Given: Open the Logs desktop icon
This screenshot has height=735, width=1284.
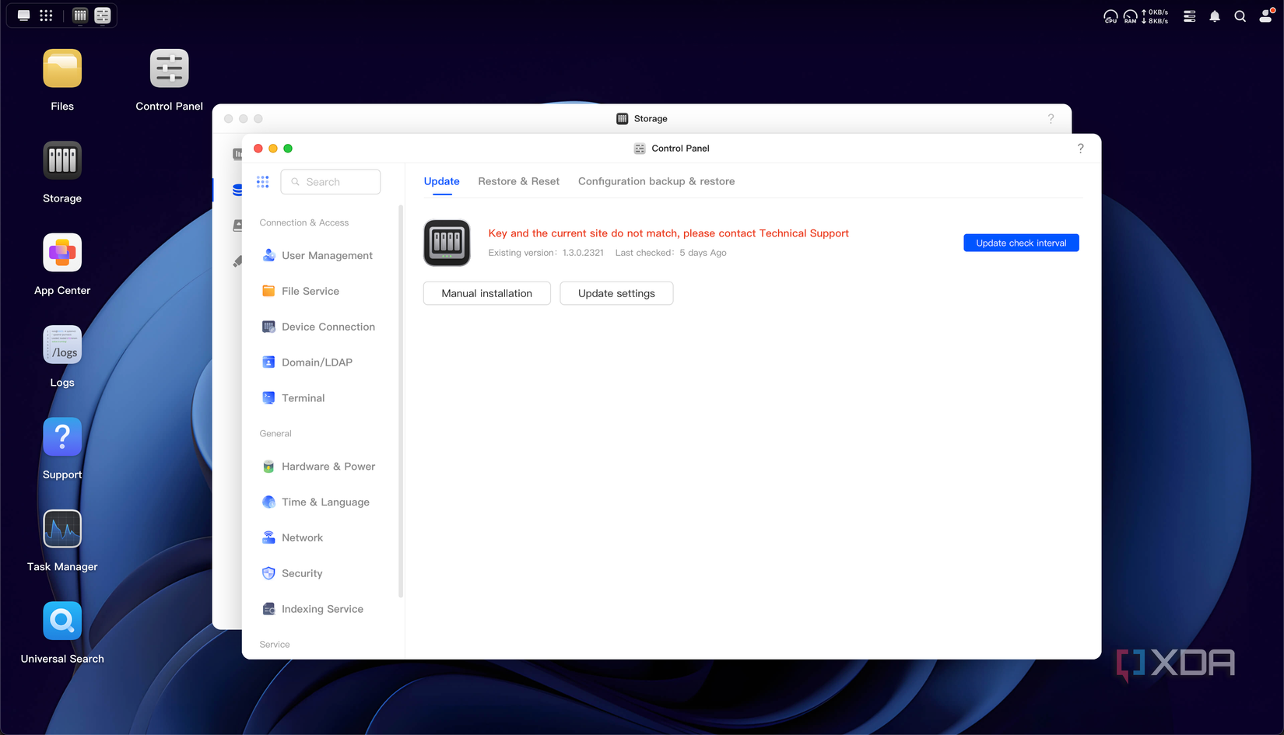Looking at the screenshot, I should coord(62,345).
